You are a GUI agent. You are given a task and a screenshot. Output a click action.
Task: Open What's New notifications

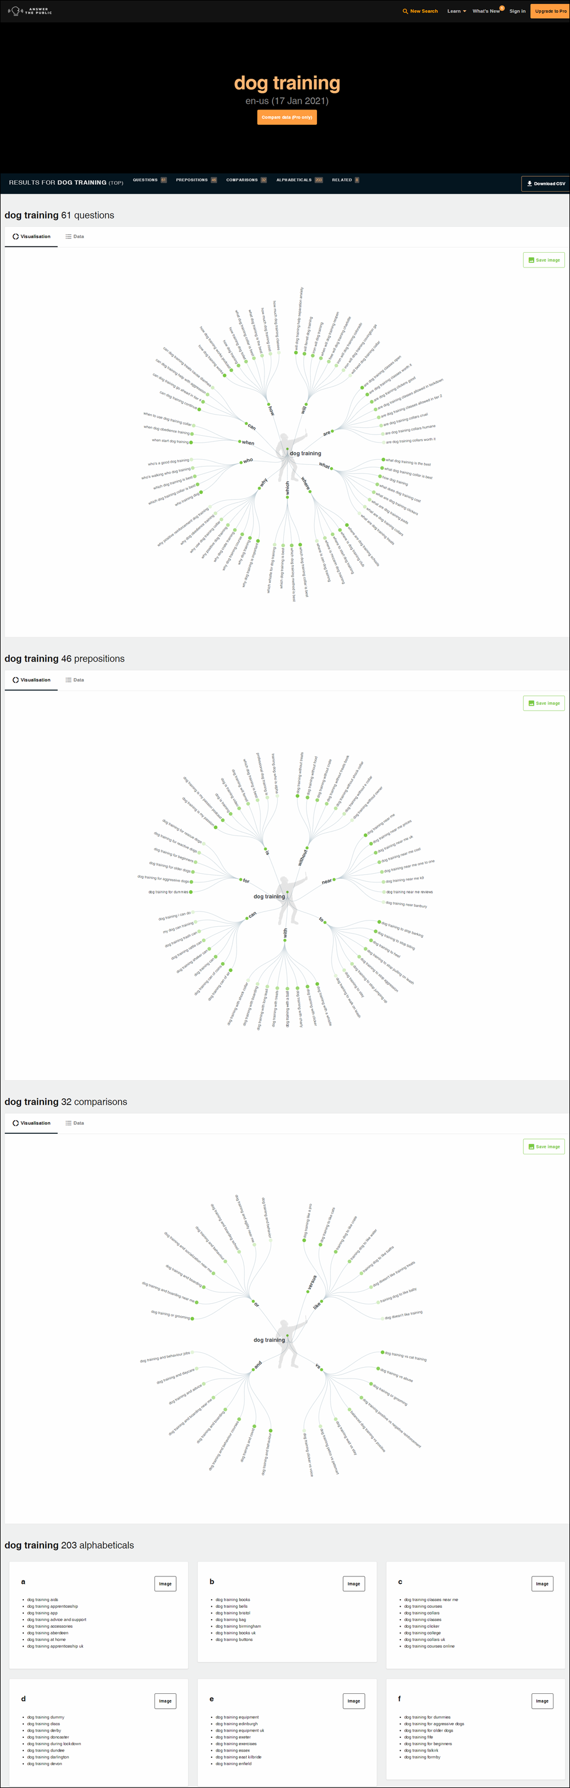point(486,11)
